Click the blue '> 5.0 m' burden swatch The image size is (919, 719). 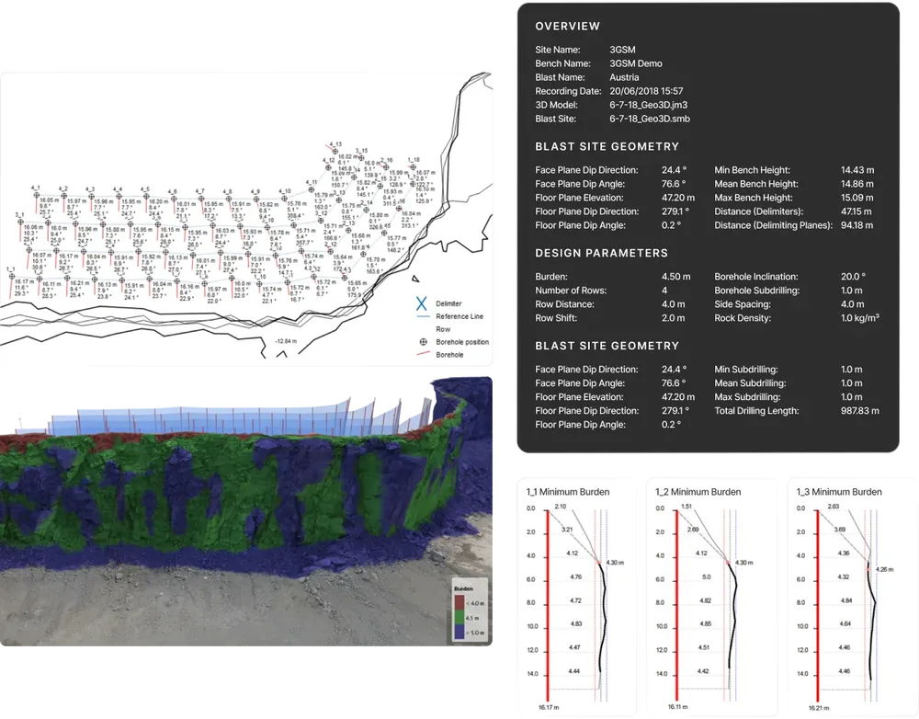click(459, 633)
